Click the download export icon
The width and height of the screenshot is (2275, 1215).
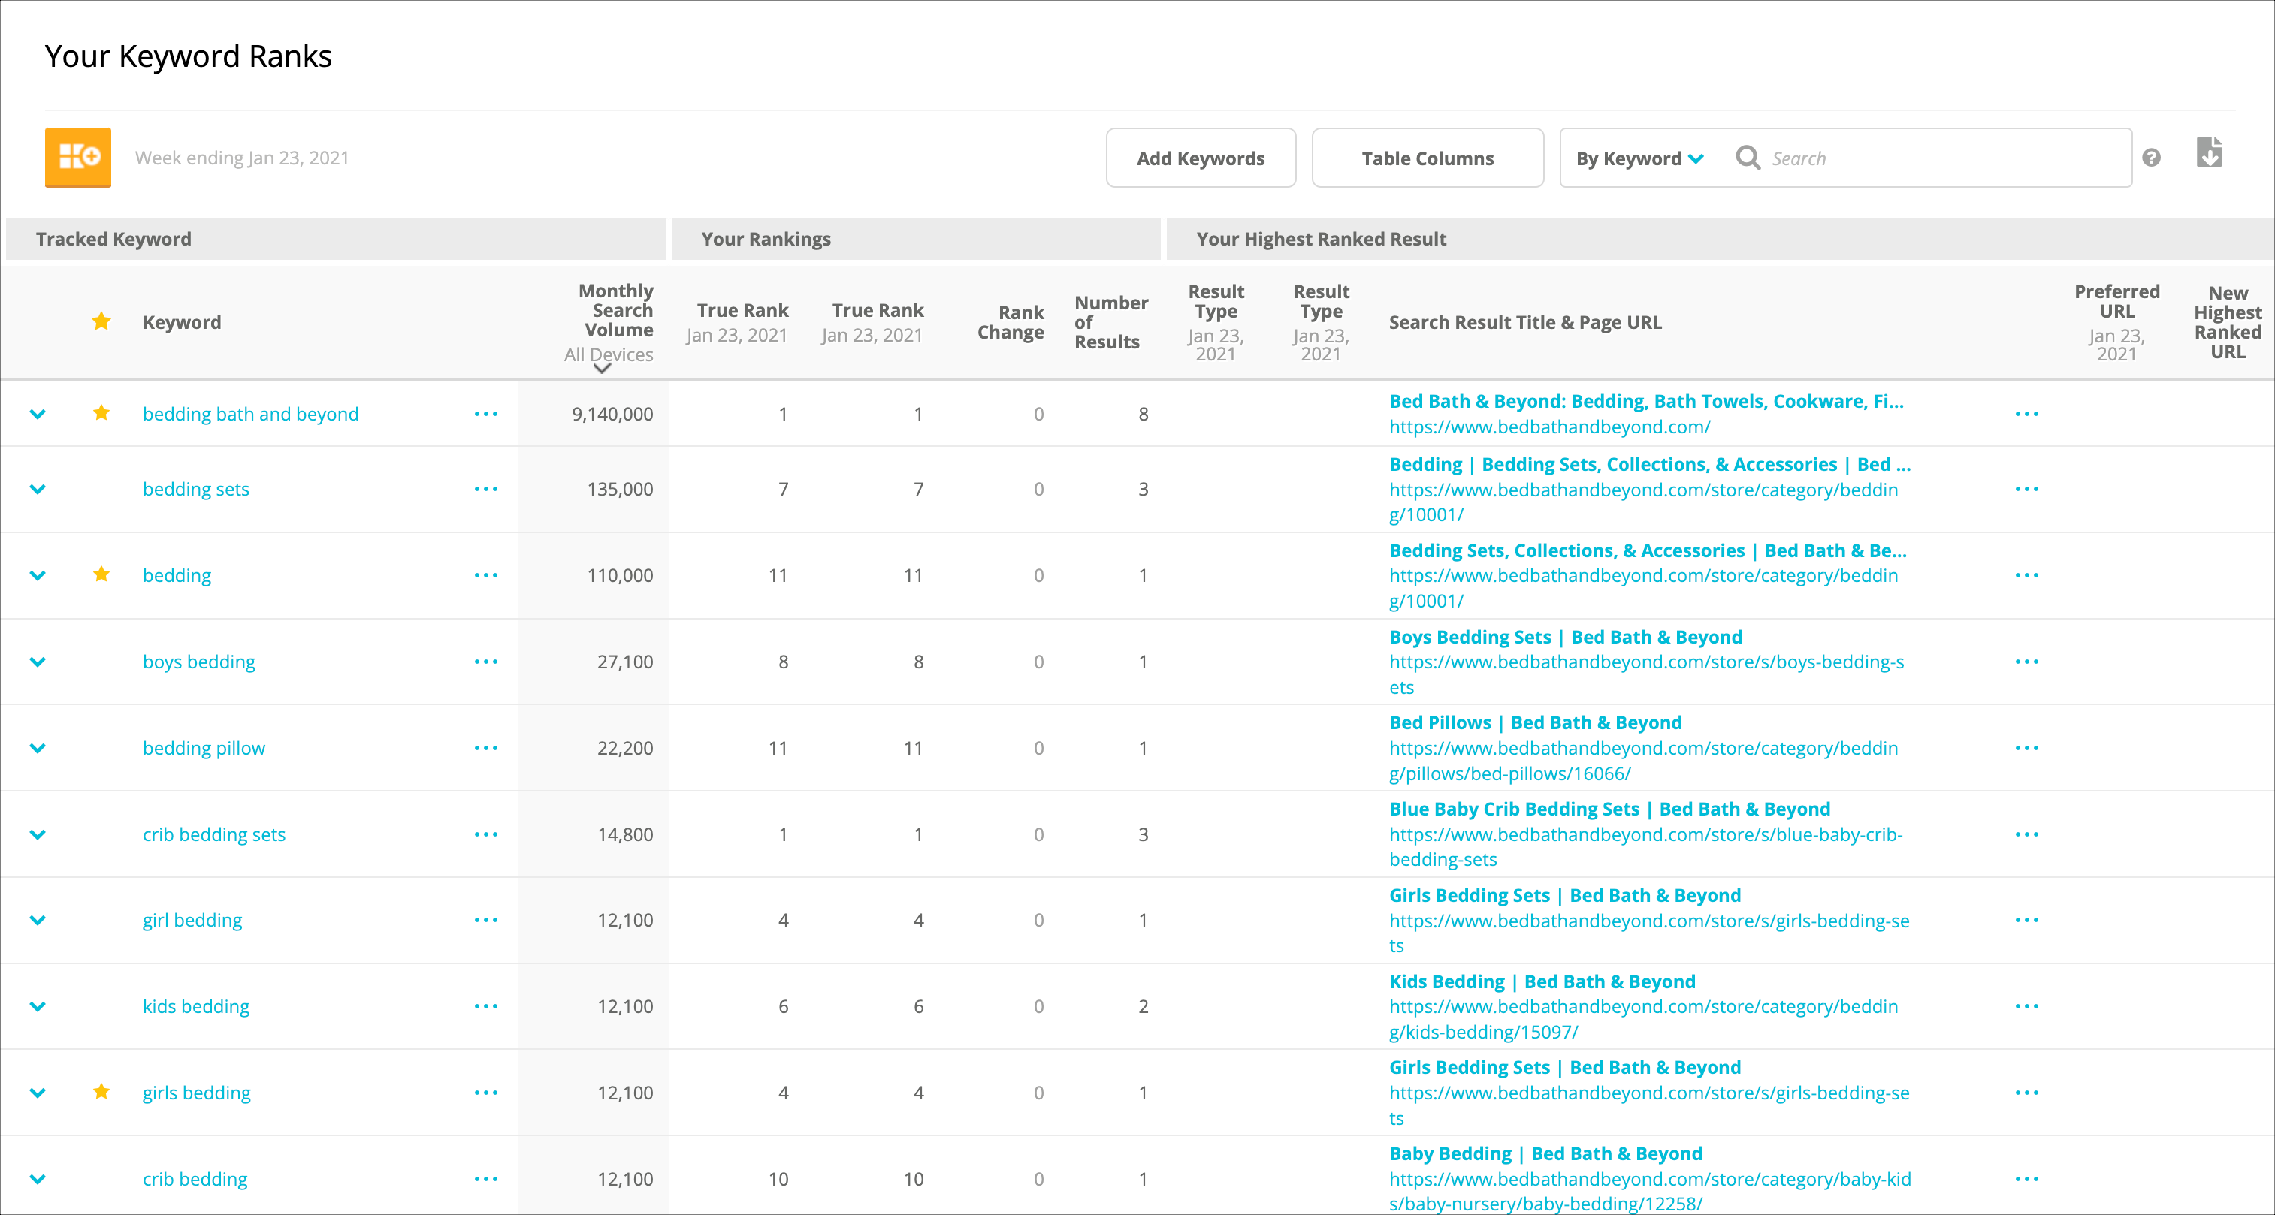(x=2209, y=152)
